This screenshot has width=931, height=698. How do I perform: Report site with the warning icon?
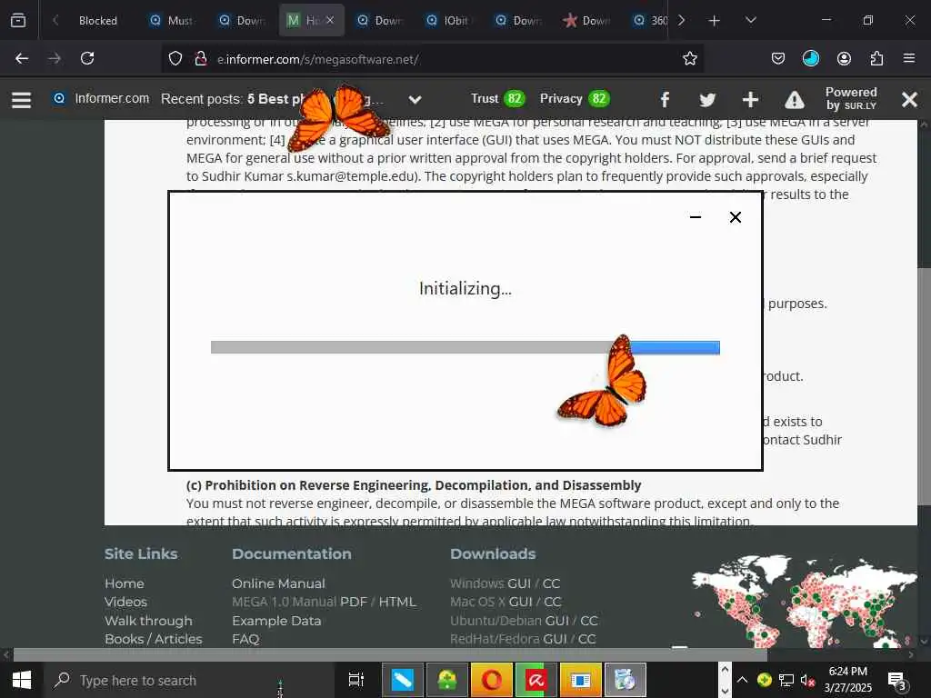coord(795,100)
